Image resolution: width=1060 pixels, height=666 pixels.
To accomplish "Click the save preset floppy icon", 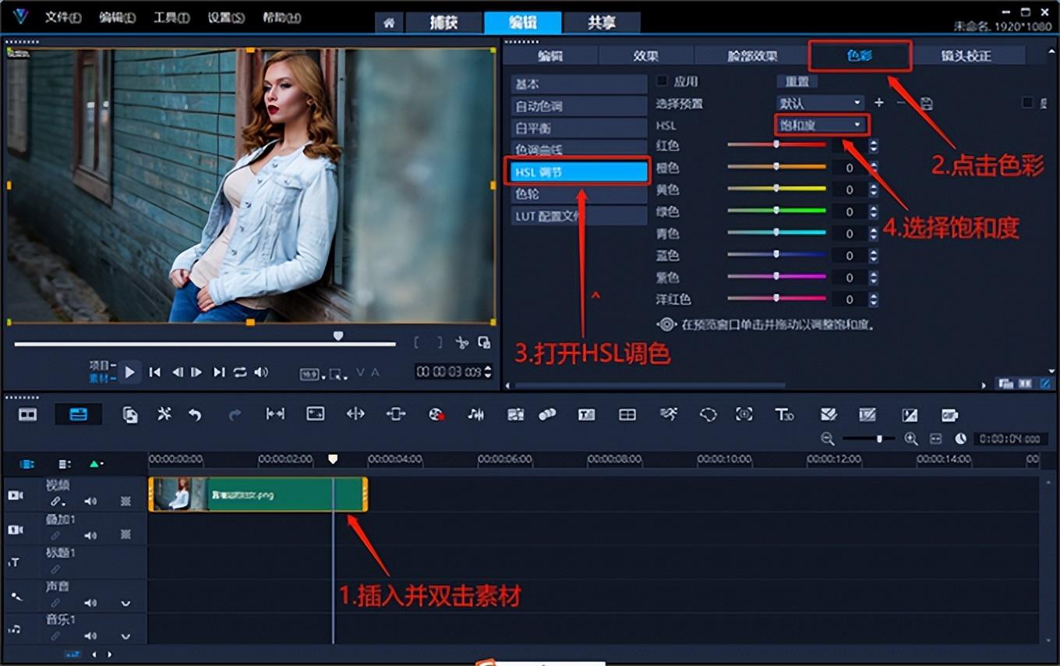I will (927, 103).
